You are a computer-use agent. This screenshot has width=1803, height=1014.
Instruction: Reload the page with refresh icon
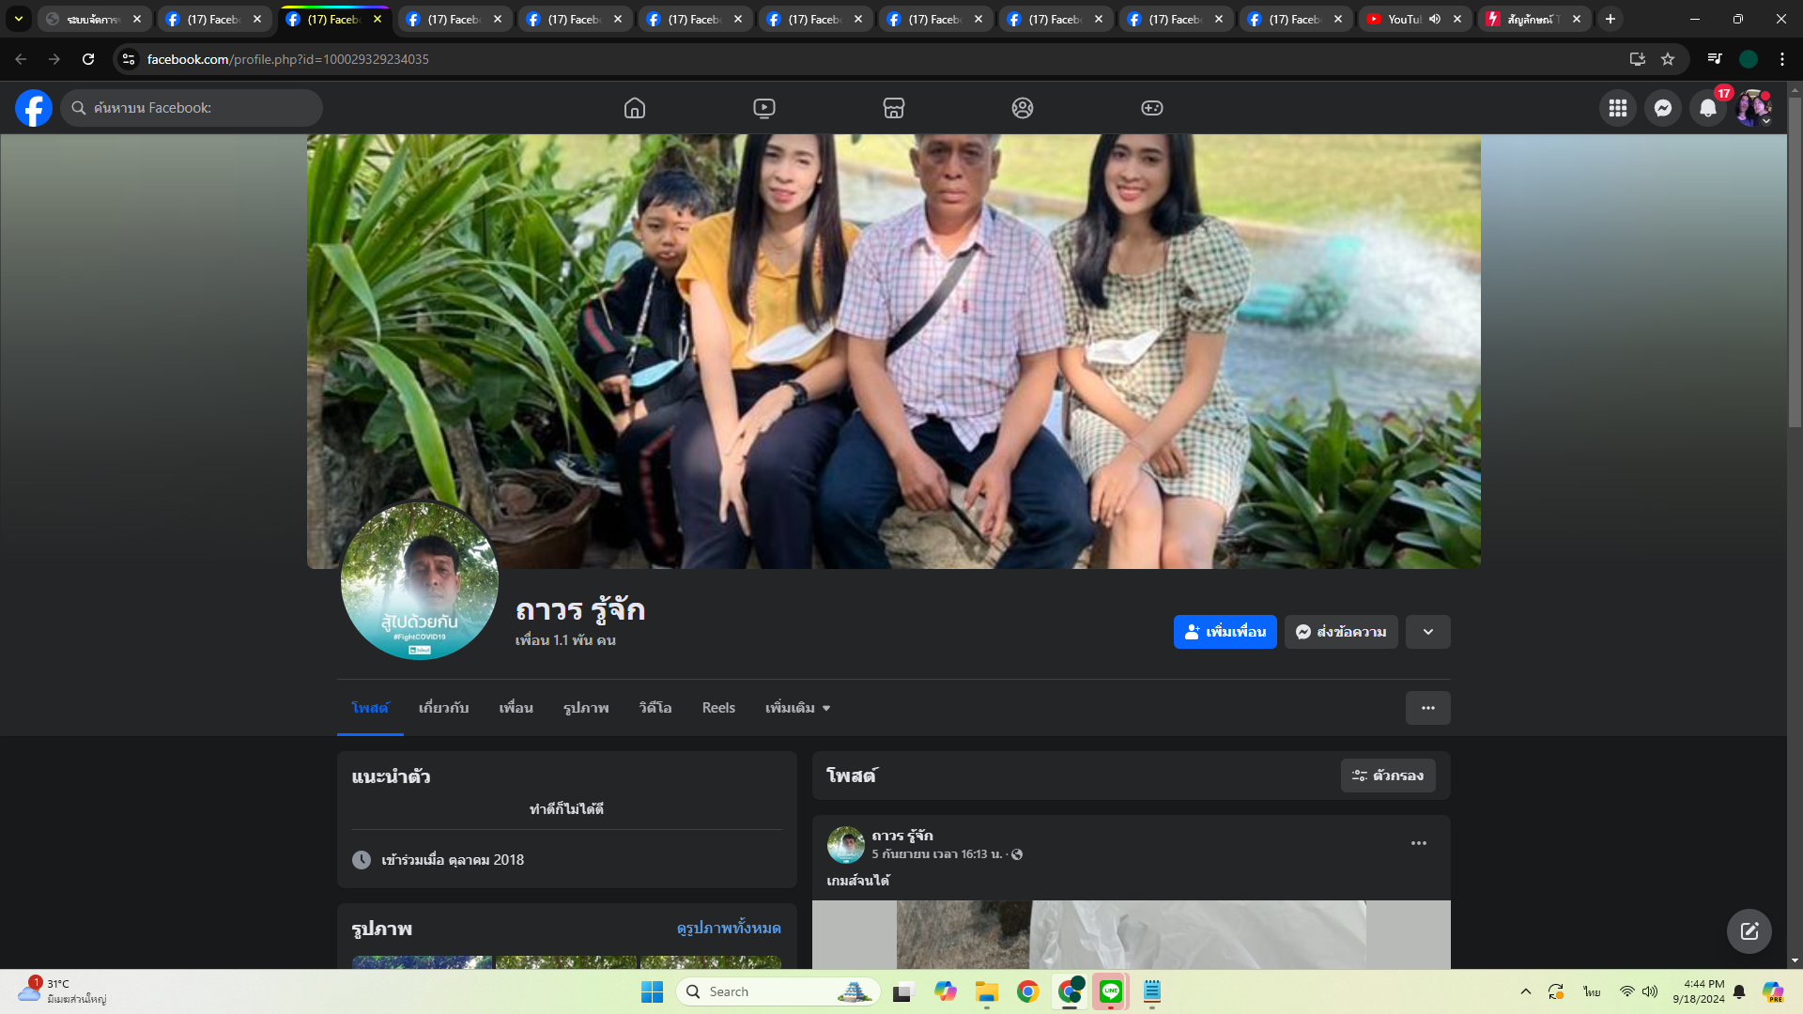point(88,59)
